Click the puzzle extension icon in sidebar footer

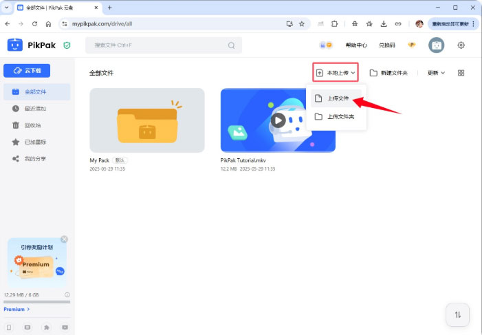coord(47,327)
